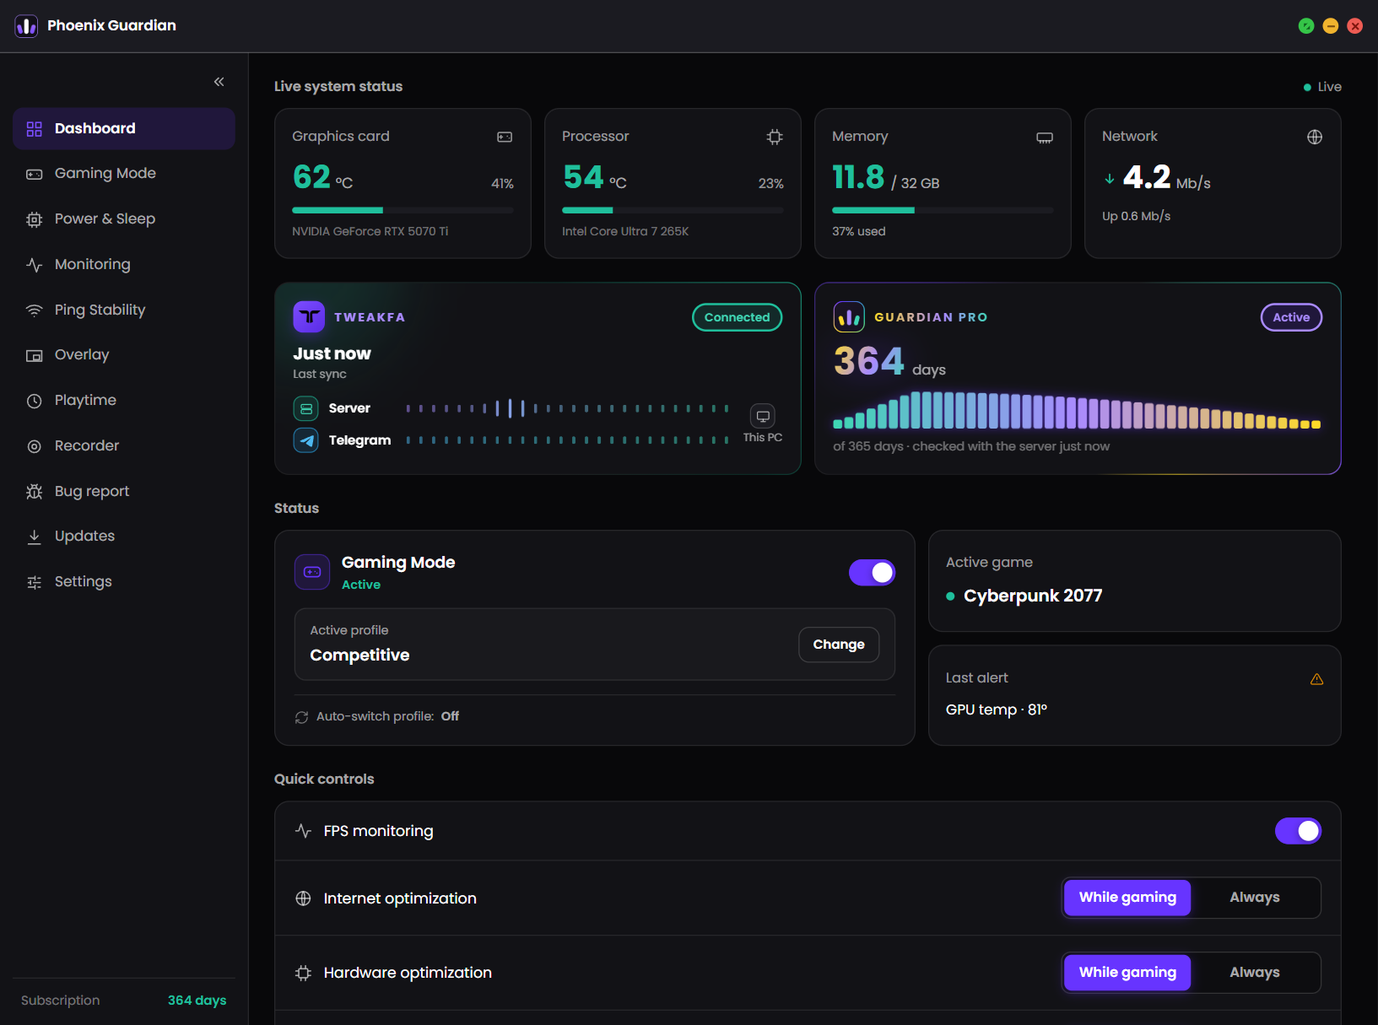This screenshot has width=1378, height=1025.
Task: Click the Connected status badge
Action: coord(738,317)
